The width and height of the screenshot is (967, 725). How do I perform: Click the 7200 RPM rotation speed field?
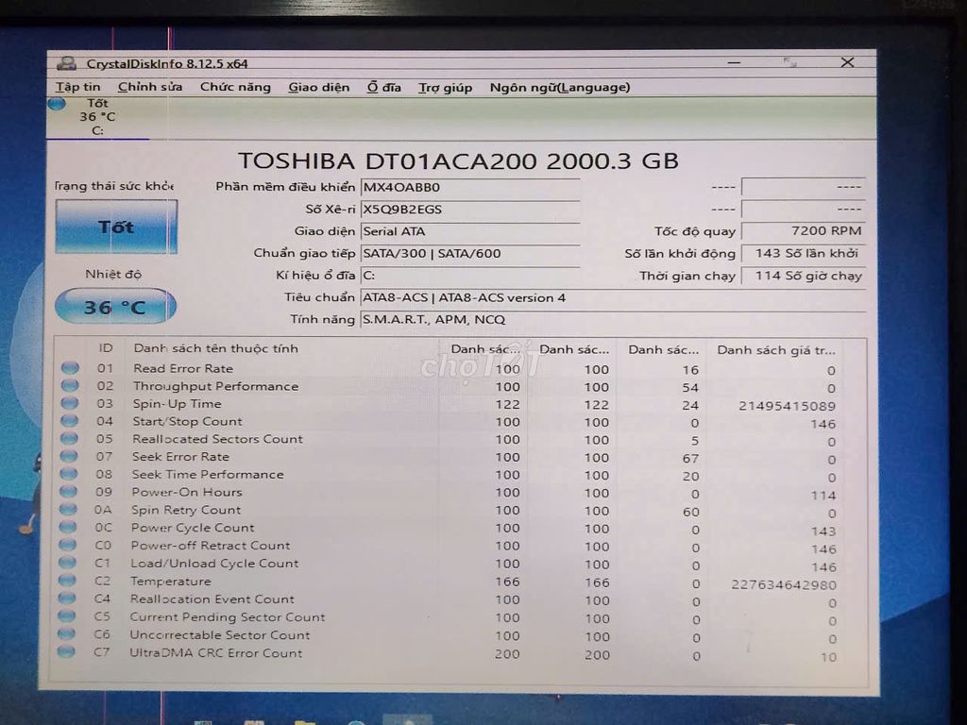[x=803, y=231]
